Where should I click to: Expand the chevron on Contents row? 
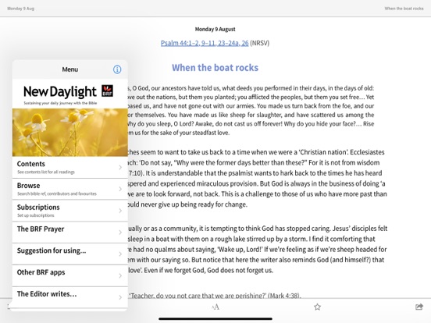coord(120,167)
